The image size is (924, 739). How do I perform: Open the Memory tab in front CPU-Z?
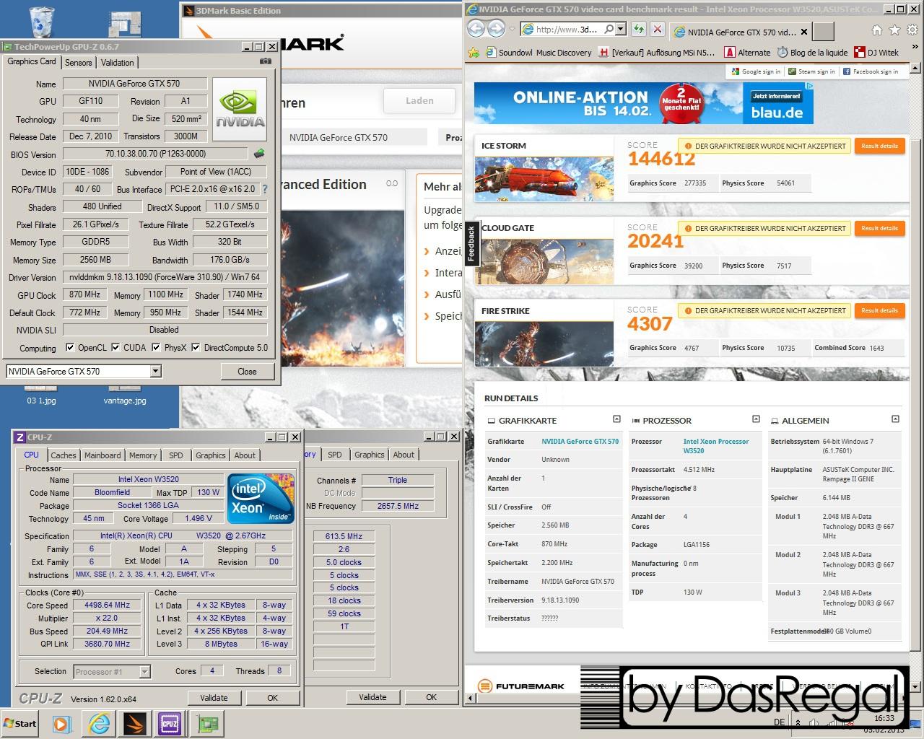tap(143, 455)
